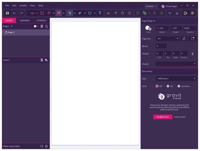The width and height of the screenshot is (200, 151).
Task: Open the snapping options arrow
Action: (x=64, y=13)
